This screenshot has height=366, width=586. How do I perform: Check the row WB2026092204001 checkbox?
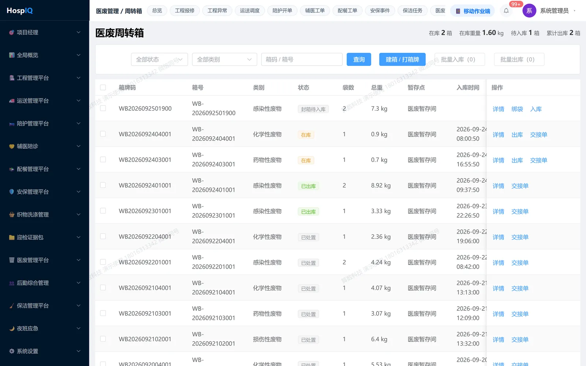[x=103, y=236]
